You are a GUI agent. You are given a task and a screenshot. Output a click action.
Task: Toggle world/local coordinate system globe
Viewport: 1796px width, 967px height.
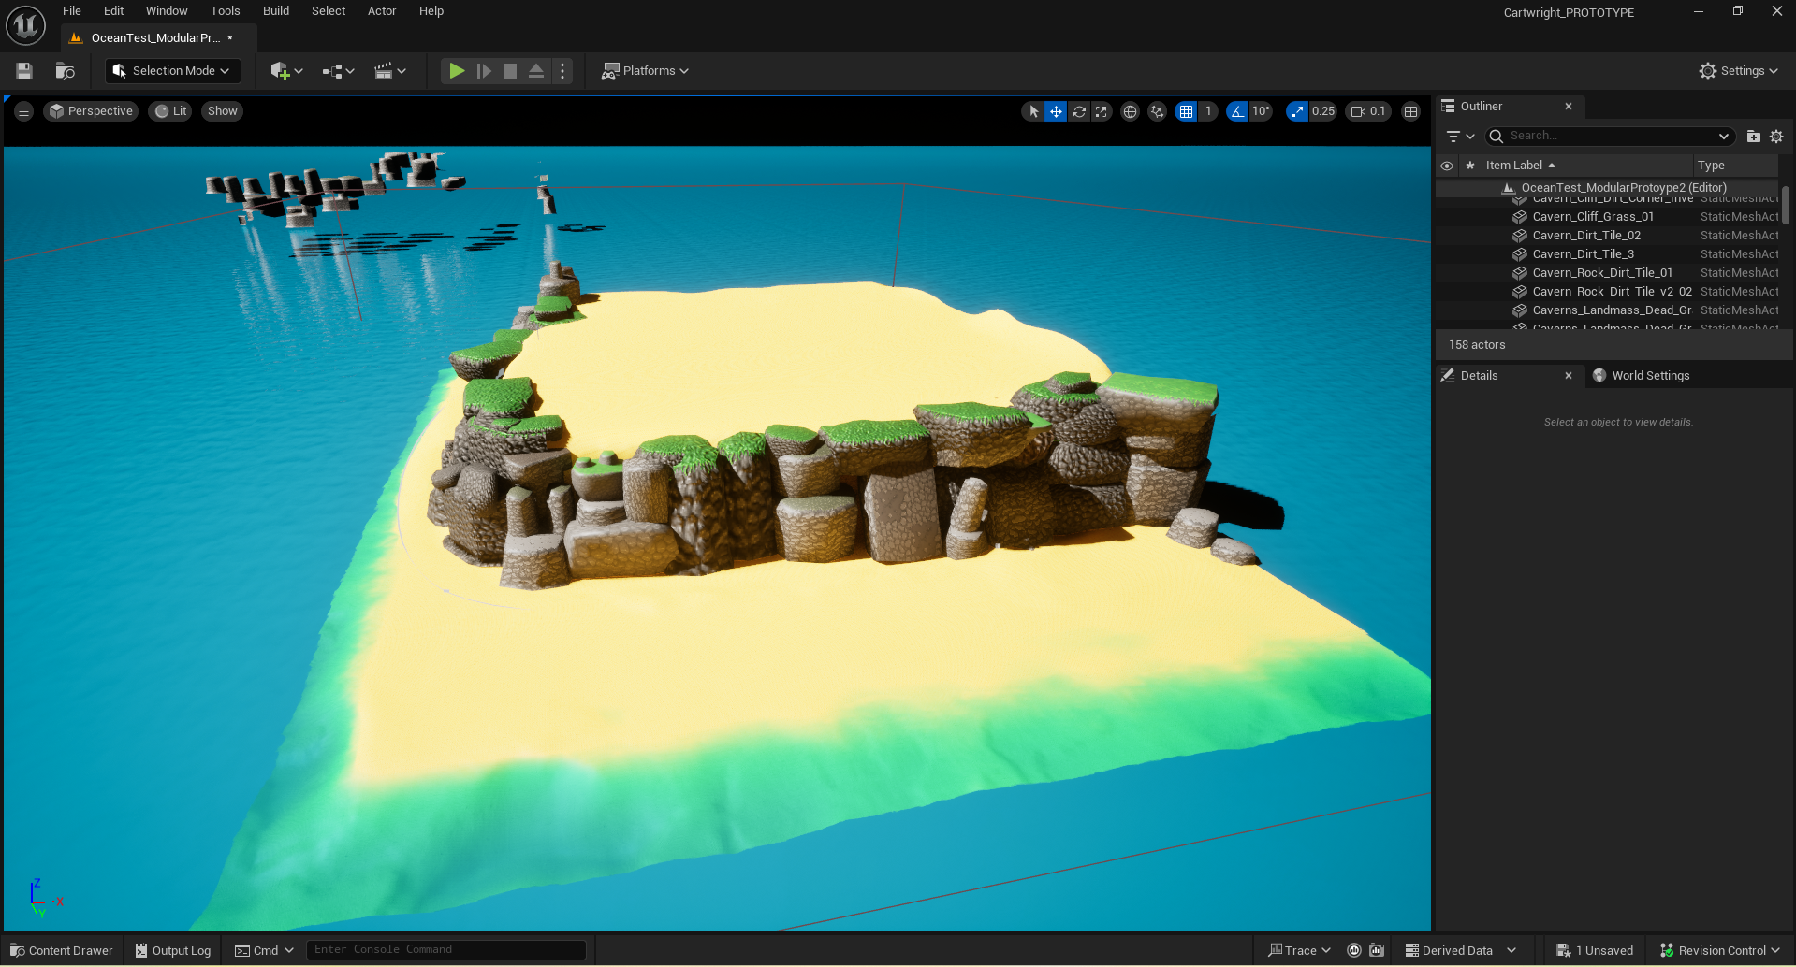click(1130, 111)
